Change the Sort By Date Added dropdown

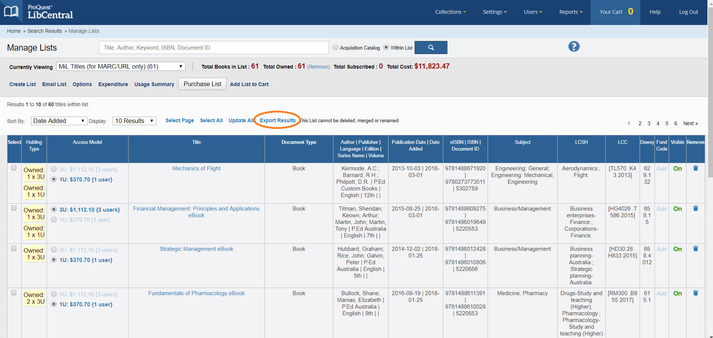tap(58, 121)
